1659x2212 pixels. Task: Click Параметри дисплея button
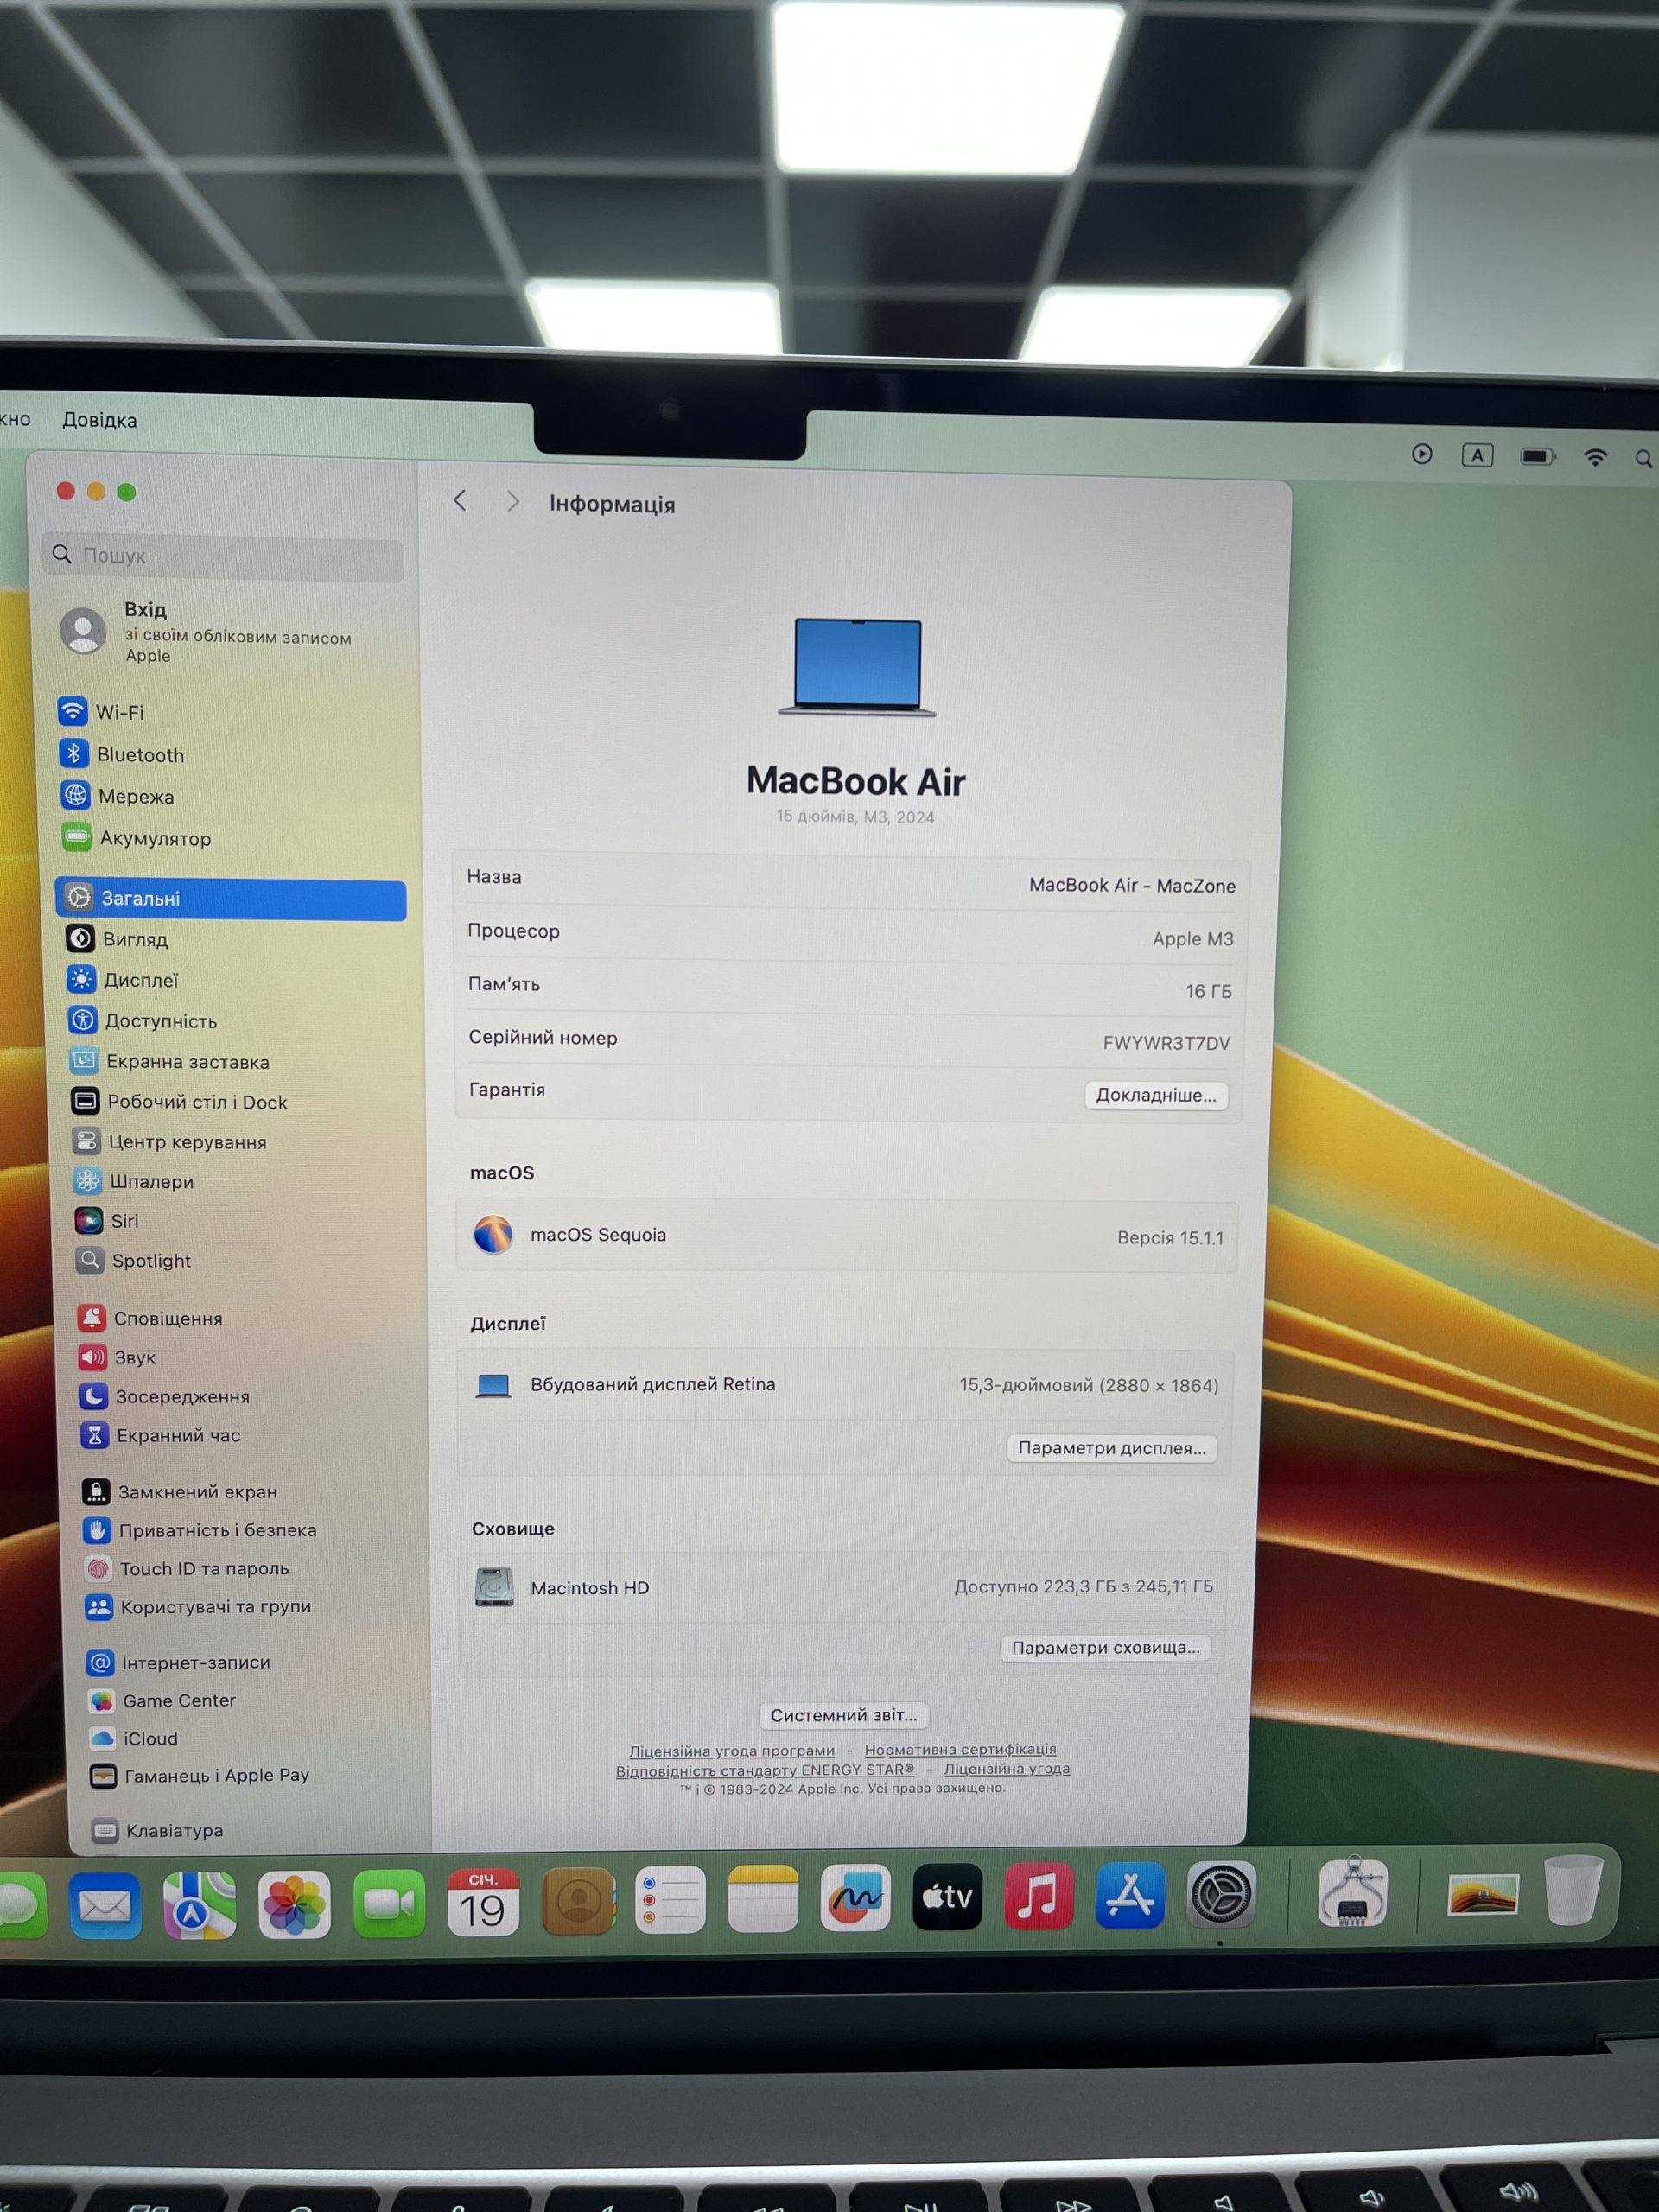coord(1112,1448)
